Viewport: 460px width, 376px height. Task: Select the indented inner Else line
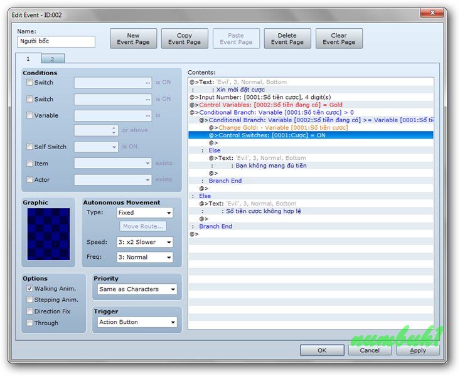click(x=311, y=150)
